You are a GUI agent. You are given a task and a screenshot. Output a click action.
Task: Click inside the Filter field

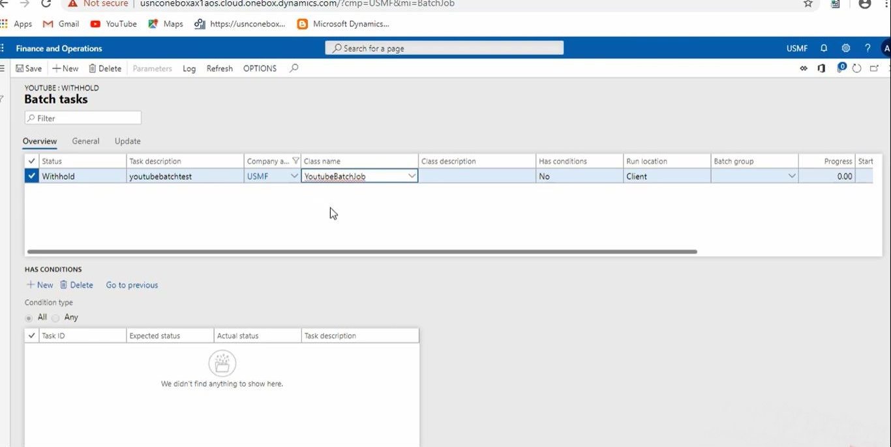point(83,117)
